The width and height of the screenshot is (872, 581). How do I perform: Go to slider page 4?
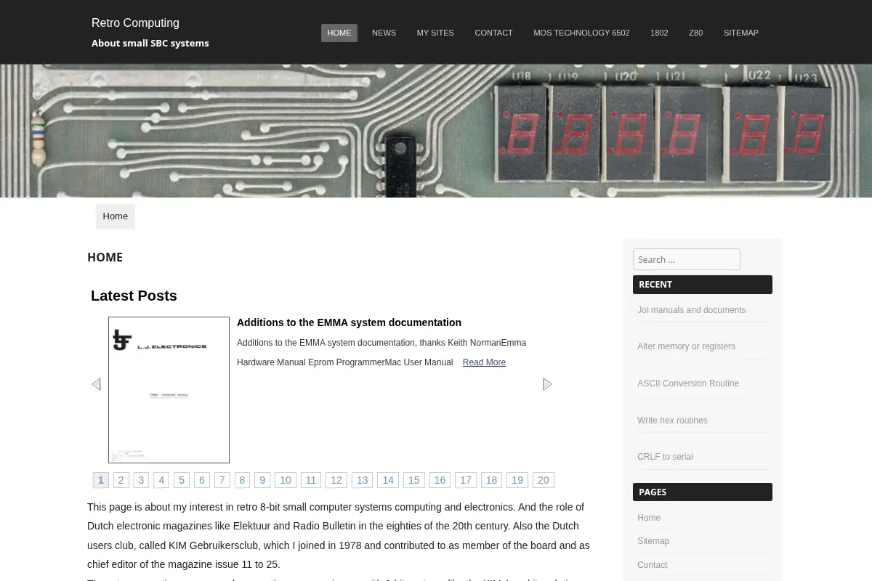point(161,480)
